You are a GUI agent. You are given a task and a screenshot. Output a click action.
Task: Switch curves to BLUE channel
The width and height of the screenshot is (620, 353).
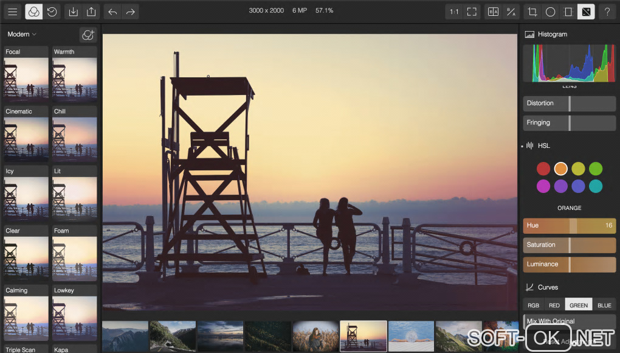[604, 305]
